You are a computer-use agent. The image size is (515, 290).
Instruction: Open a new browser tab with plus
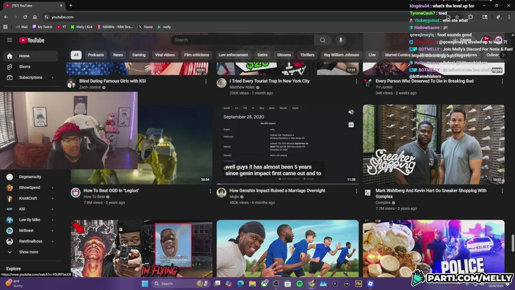click(71, 6)
